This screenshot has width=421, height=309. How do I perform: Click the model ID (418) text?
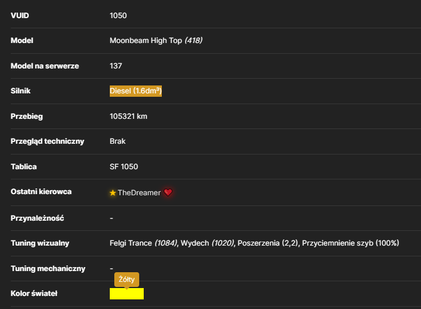point(194,41)
